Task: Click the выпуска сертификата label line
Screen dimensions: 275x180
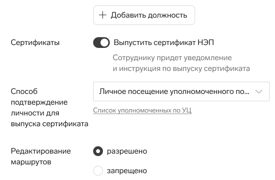Action: tap(50, 124)
